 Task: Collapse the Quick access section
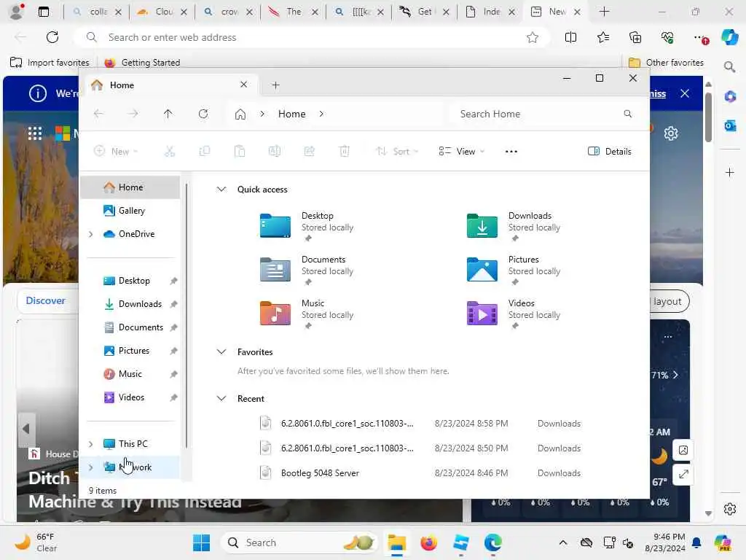point(221,190)
